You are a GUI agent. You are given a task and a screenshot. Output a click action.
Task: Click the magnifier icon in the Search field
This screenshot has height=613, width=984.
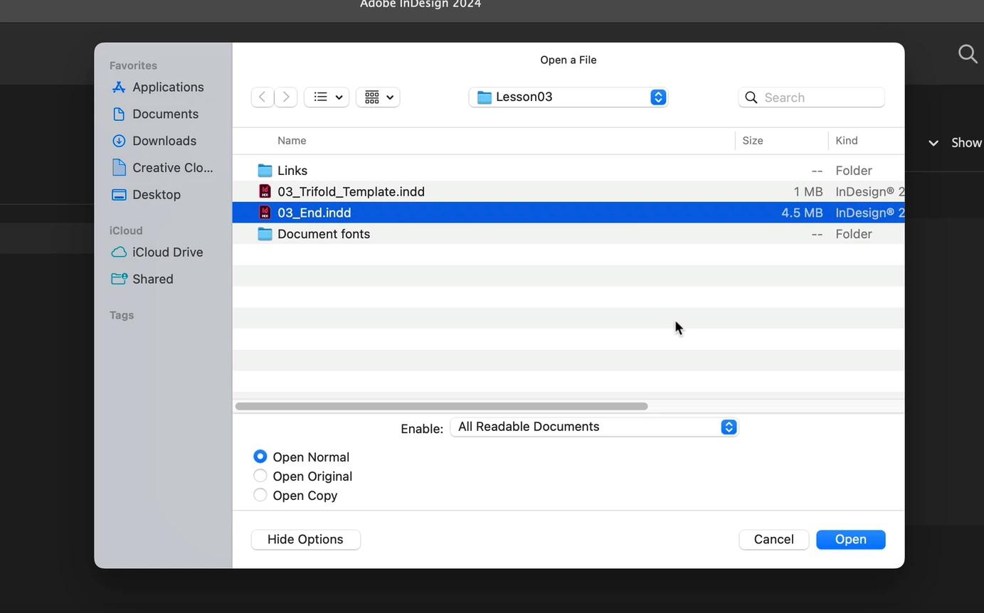pos(751,97)
